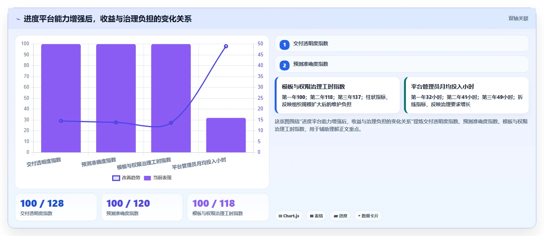
Task: Click the number 2 badge for 预测准确度指数
Action: pyautogui.click(x=284, y=65)
